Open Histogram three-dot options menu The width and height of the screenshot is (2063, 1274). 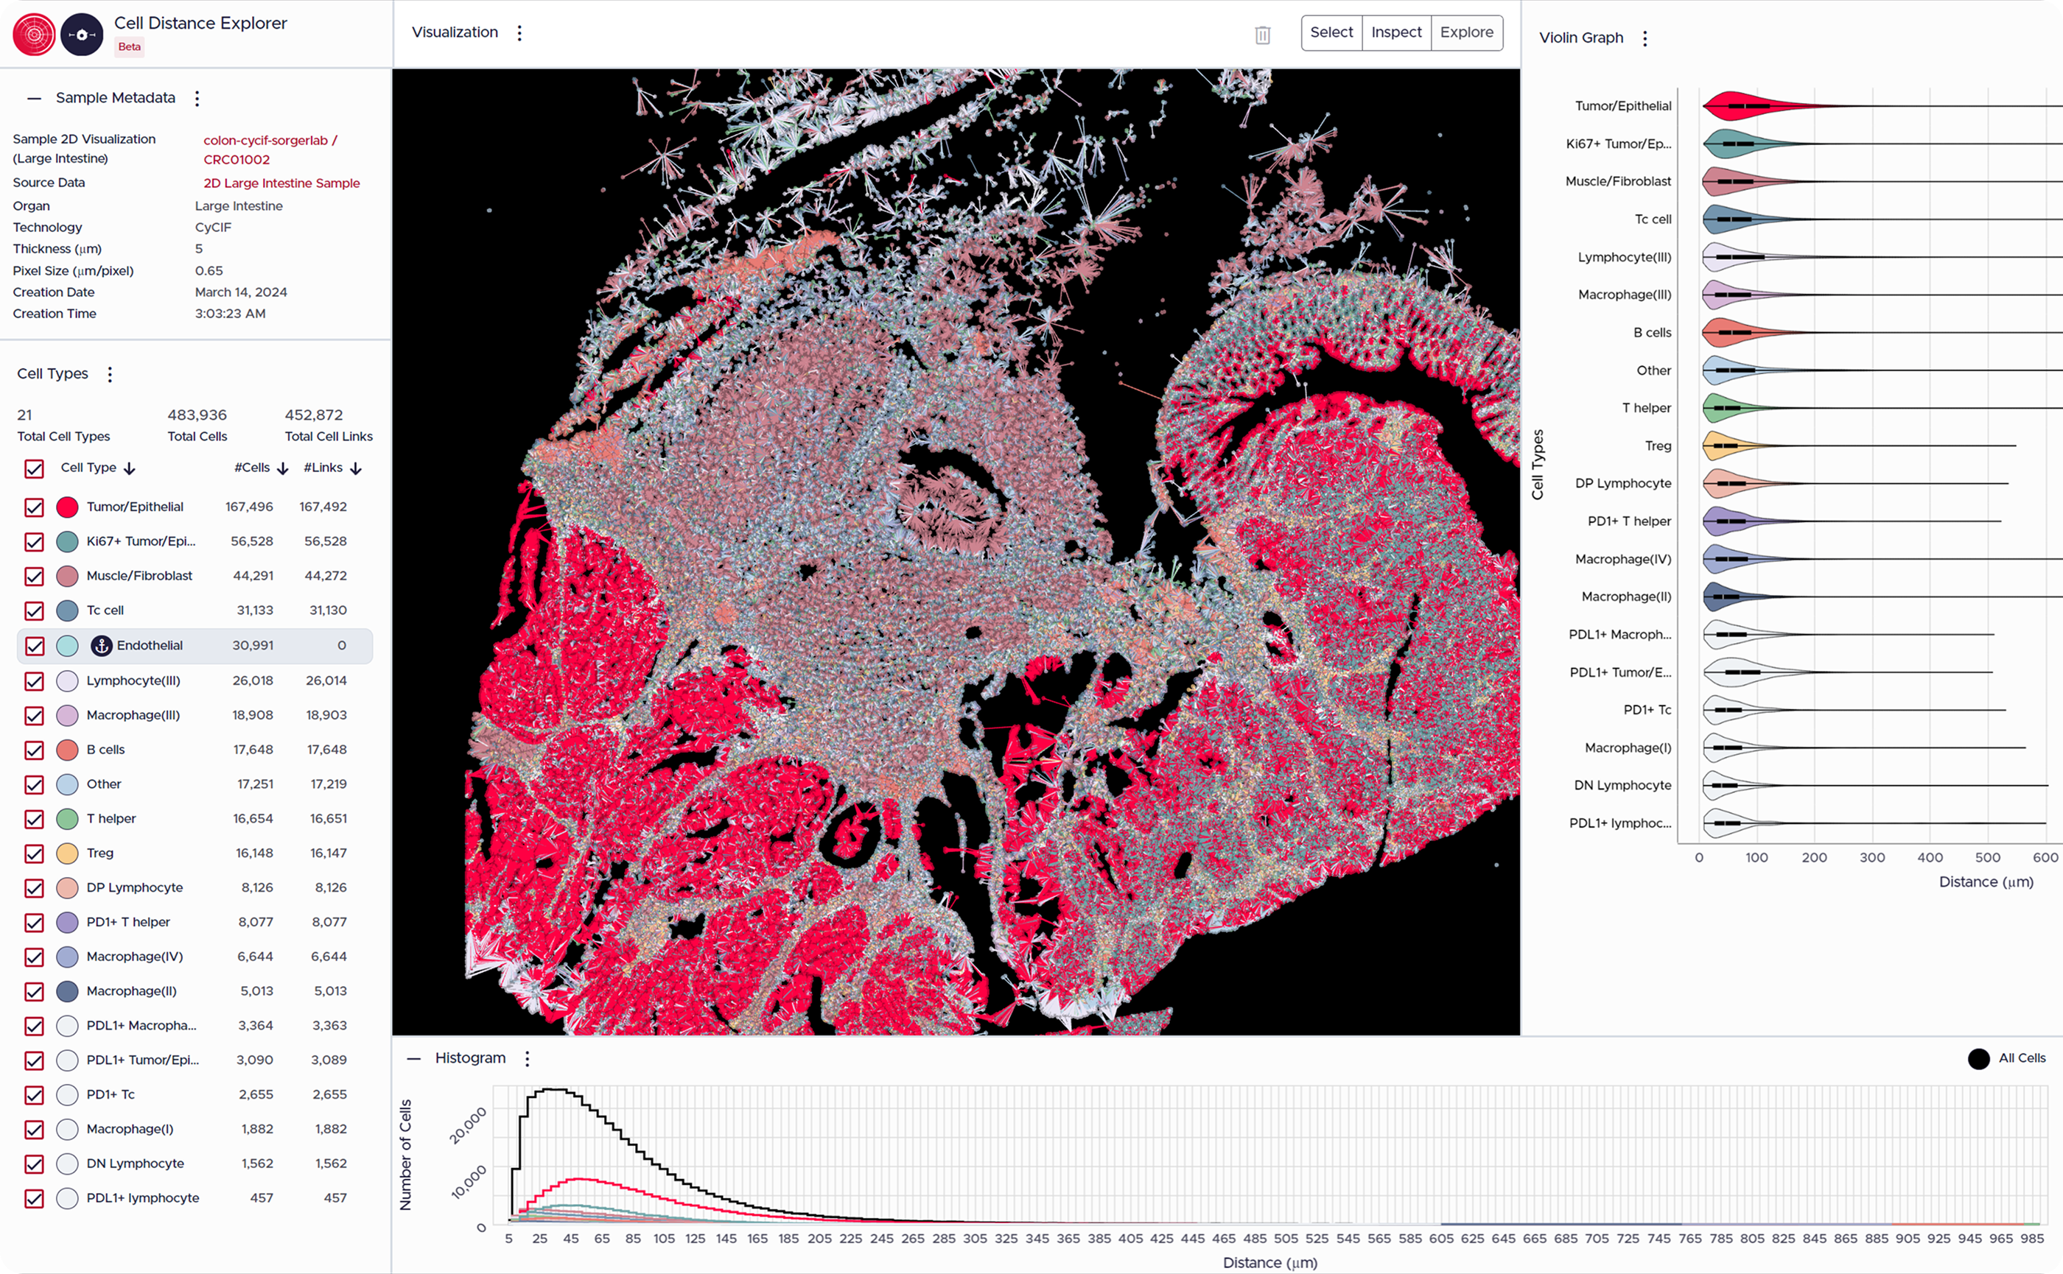pyautogui.click(x=527, y=1058)
